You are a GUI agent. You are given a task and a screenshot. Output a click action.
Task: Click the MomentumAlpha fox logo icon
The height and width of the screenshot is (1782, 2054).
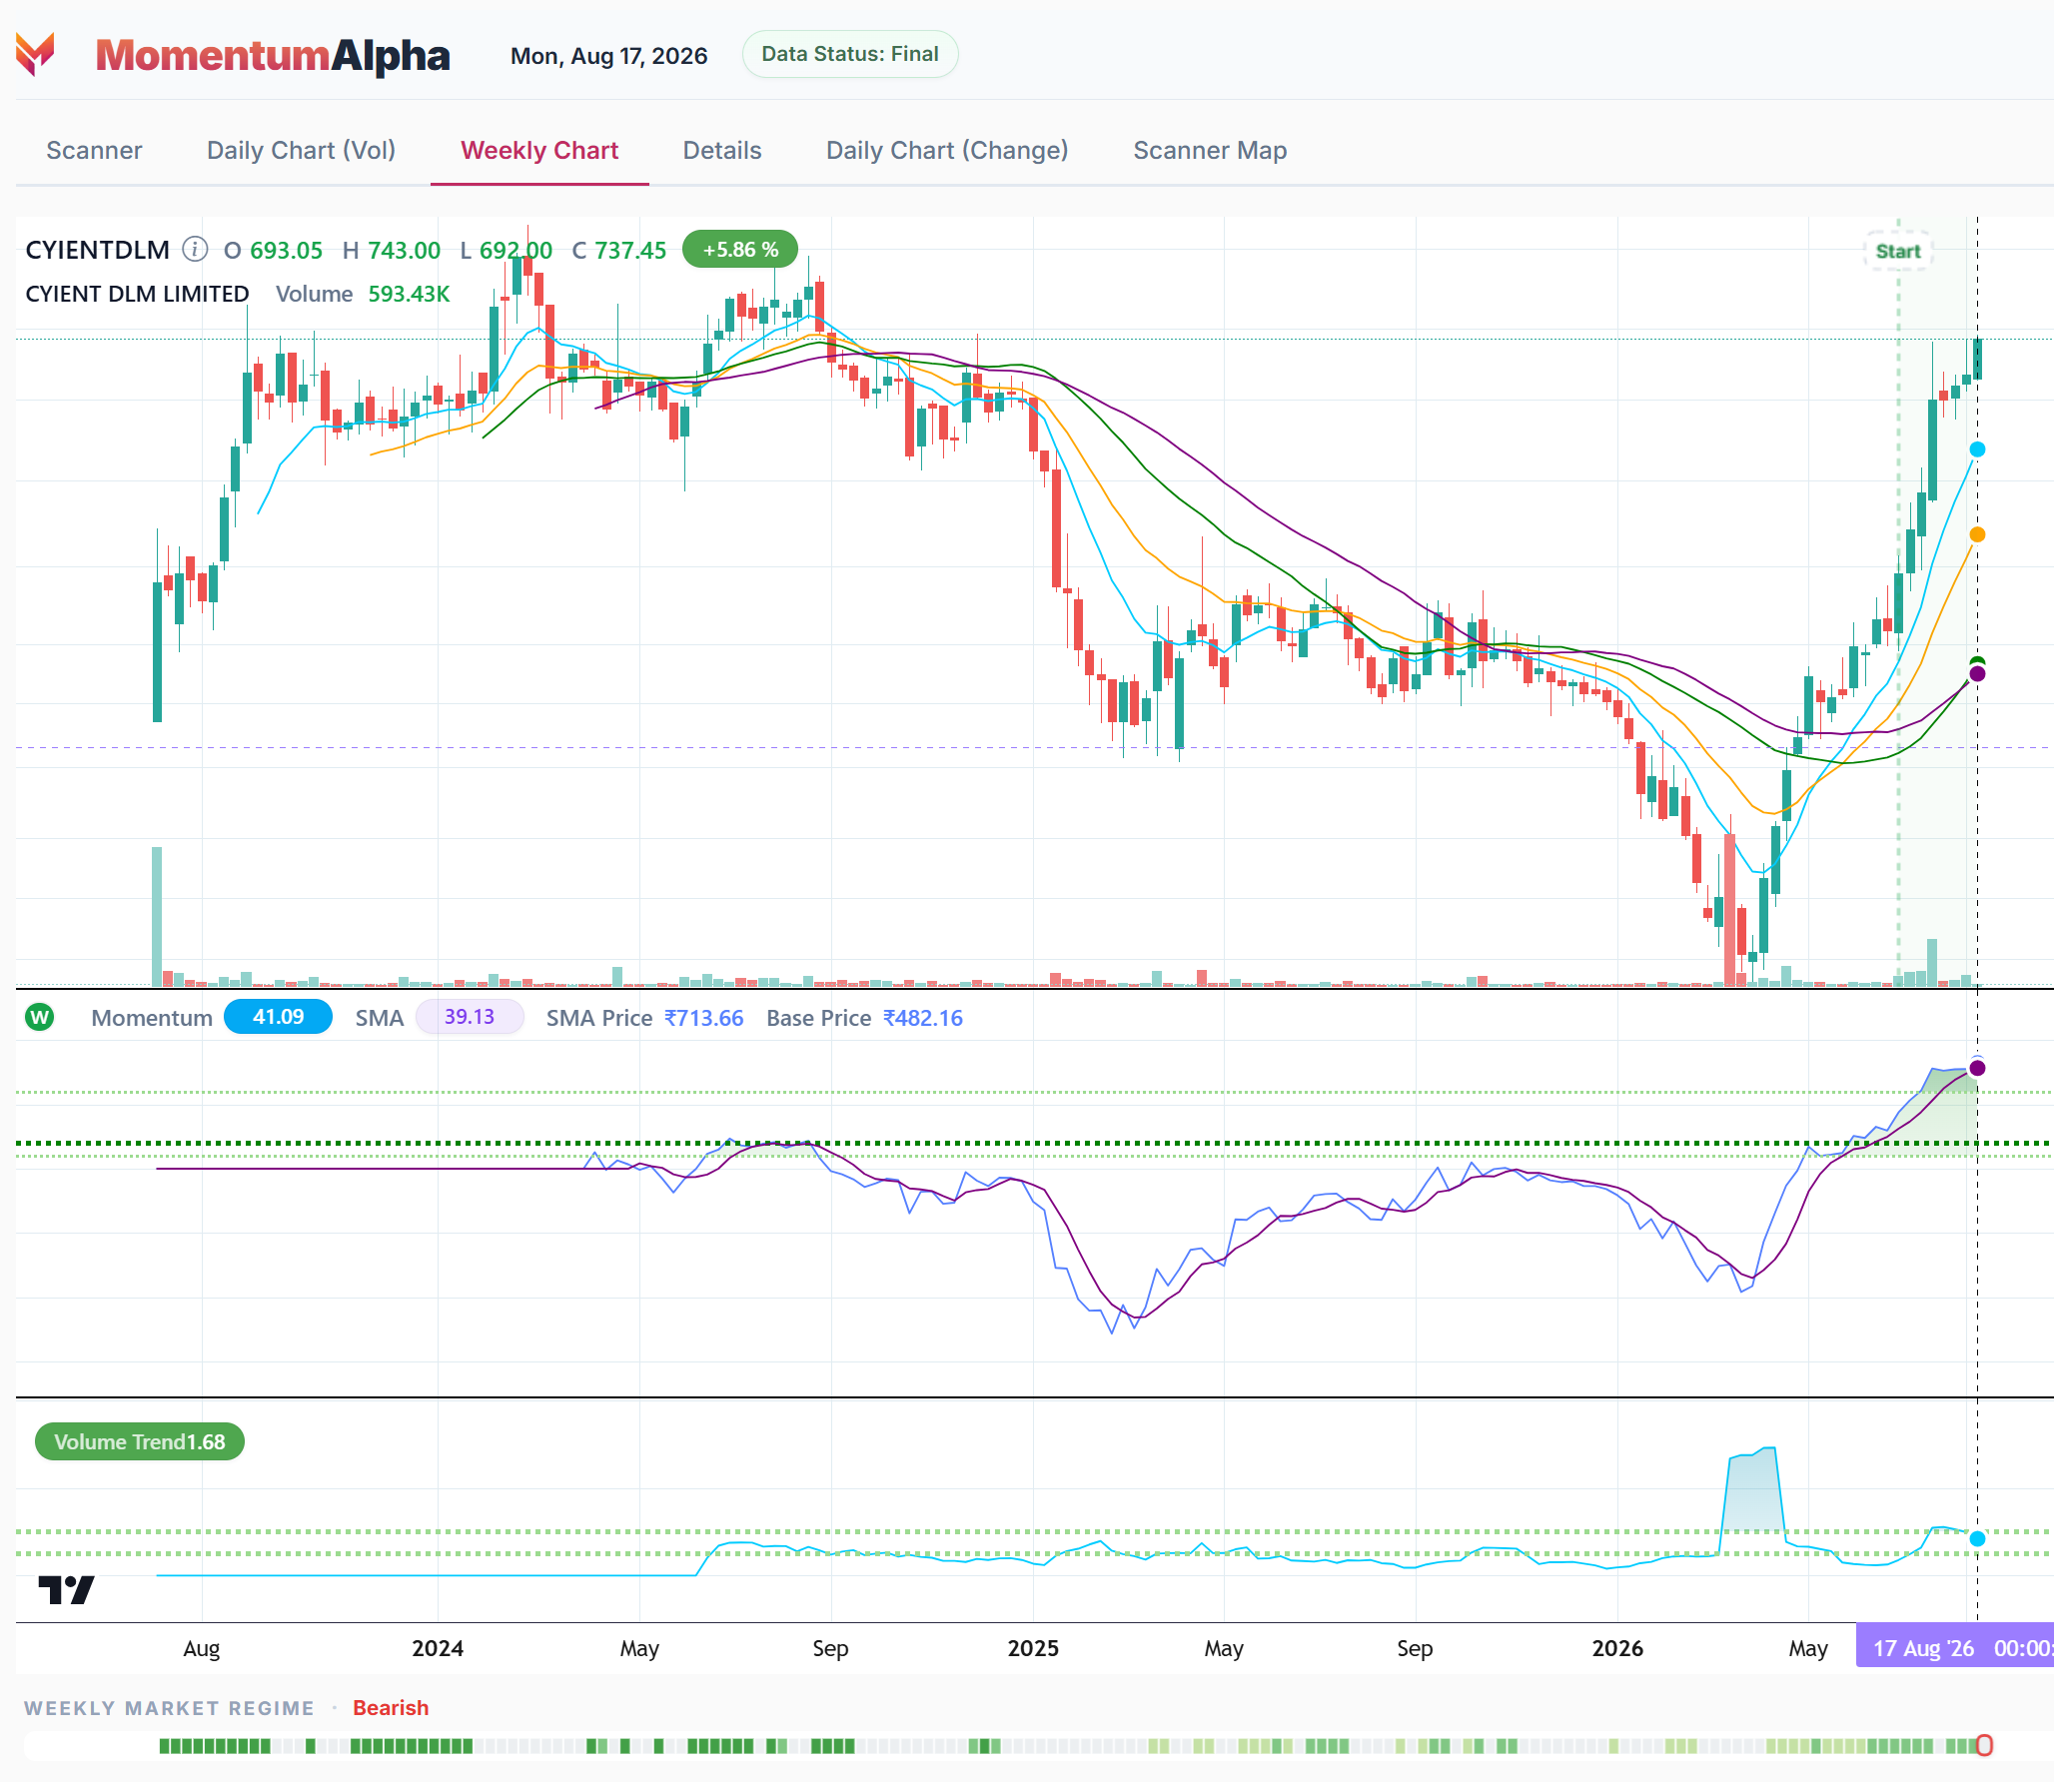click(35, 54)
